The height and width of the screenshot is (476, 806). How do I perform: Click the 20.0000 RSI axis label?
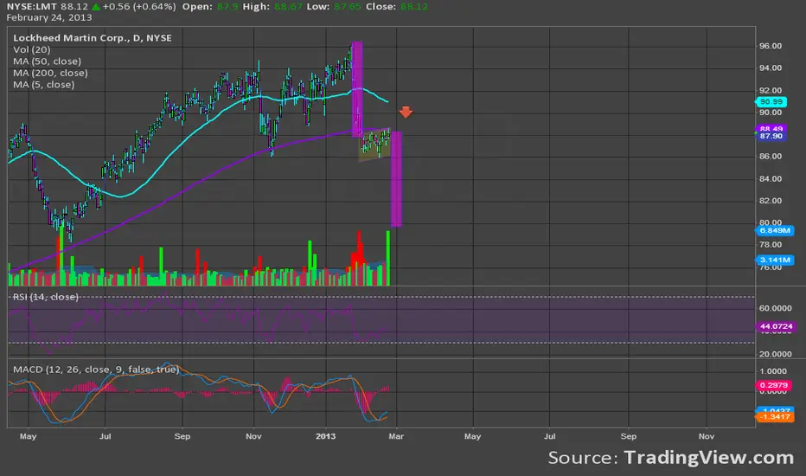(x=775, y=354)
